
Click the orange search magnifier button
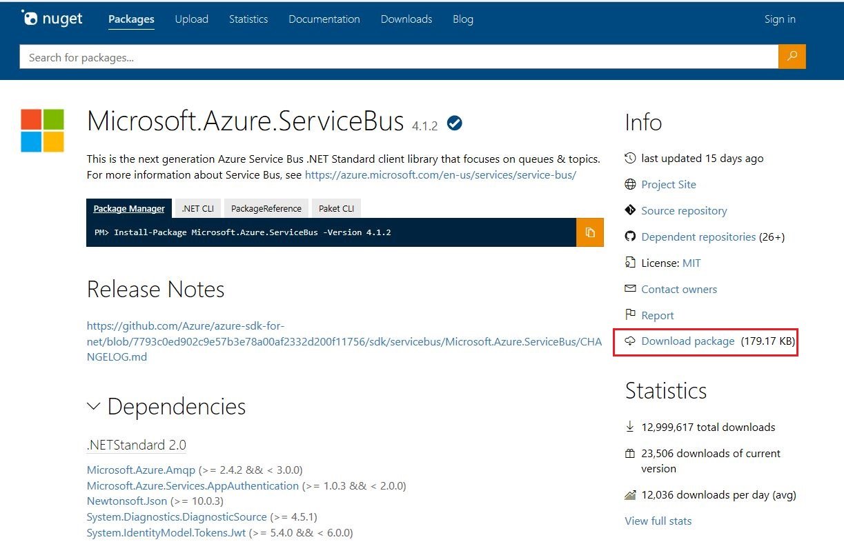click(792, 57)
